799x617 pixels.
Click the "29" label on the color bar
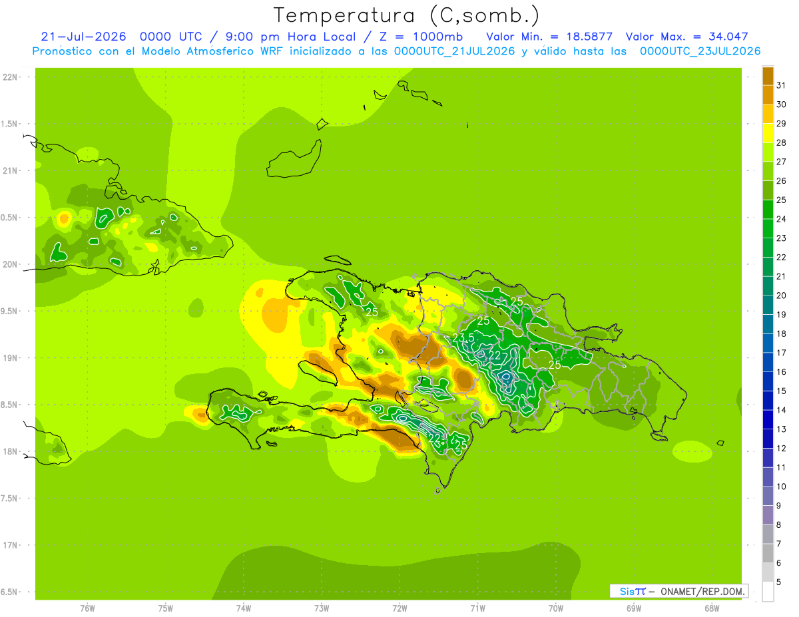click(x=782, y=124)
